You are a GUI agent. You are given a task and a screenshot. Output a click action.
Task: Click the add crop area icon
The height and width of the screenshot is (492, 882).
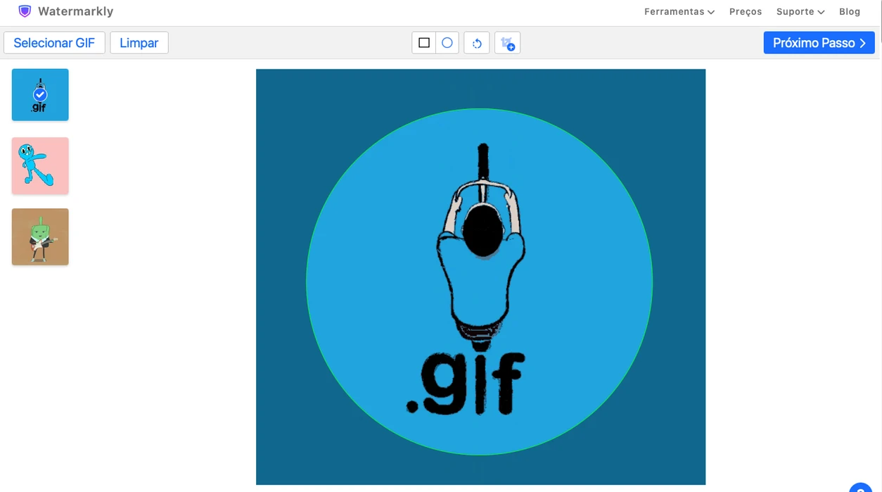tap(507, 43)
